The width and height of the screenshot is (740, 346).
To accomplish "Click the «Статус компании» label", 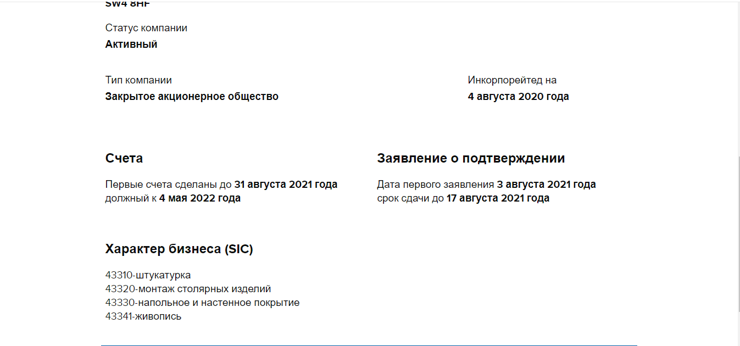I will 146,28.
